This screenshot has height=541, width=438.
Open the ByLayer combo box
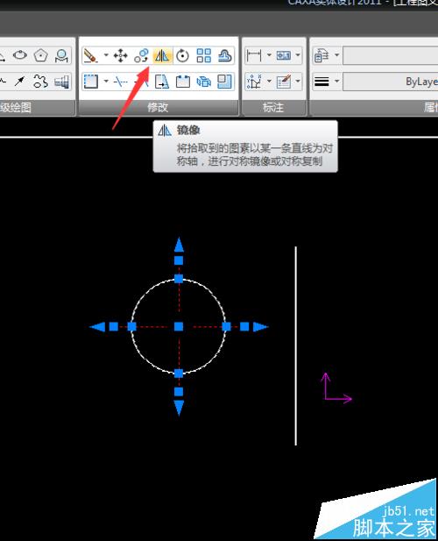tap(391, 82)
